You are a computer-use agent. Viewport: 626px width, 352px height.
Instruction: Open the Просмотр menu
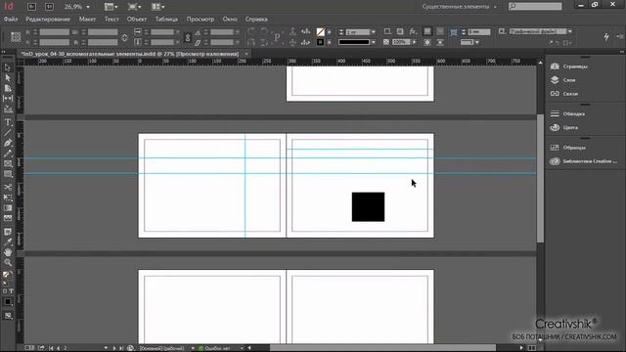201,20
